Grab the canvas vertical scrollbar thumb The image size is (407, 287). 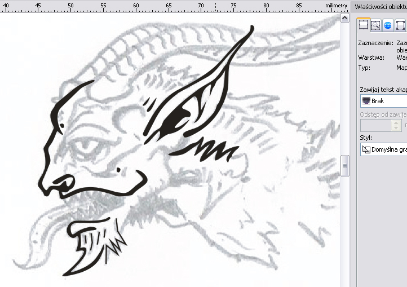click(345, 165)
